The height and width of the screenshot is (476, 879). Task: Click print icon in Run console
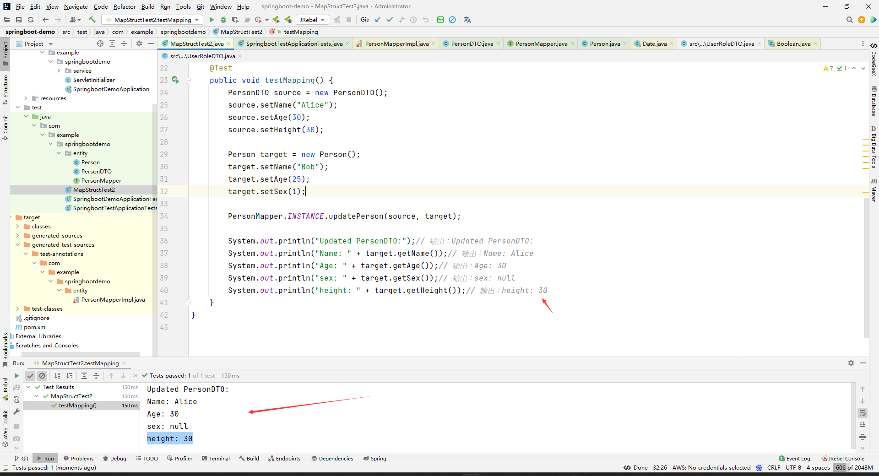click(x=863, y=437)
